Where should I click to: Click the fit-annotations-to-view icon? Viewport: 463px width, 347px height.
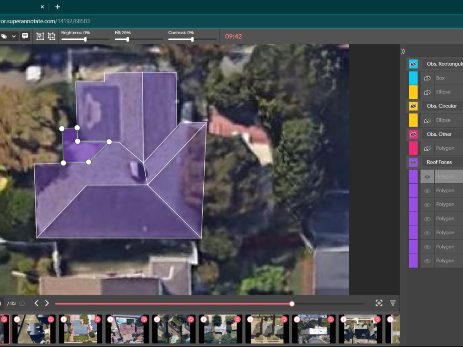51,36
